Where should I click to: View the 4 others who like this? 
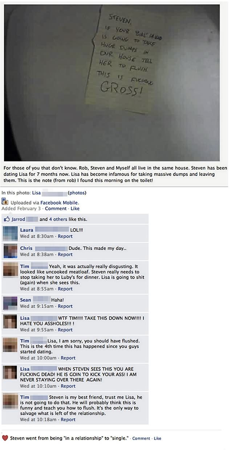tap(57, 219)
